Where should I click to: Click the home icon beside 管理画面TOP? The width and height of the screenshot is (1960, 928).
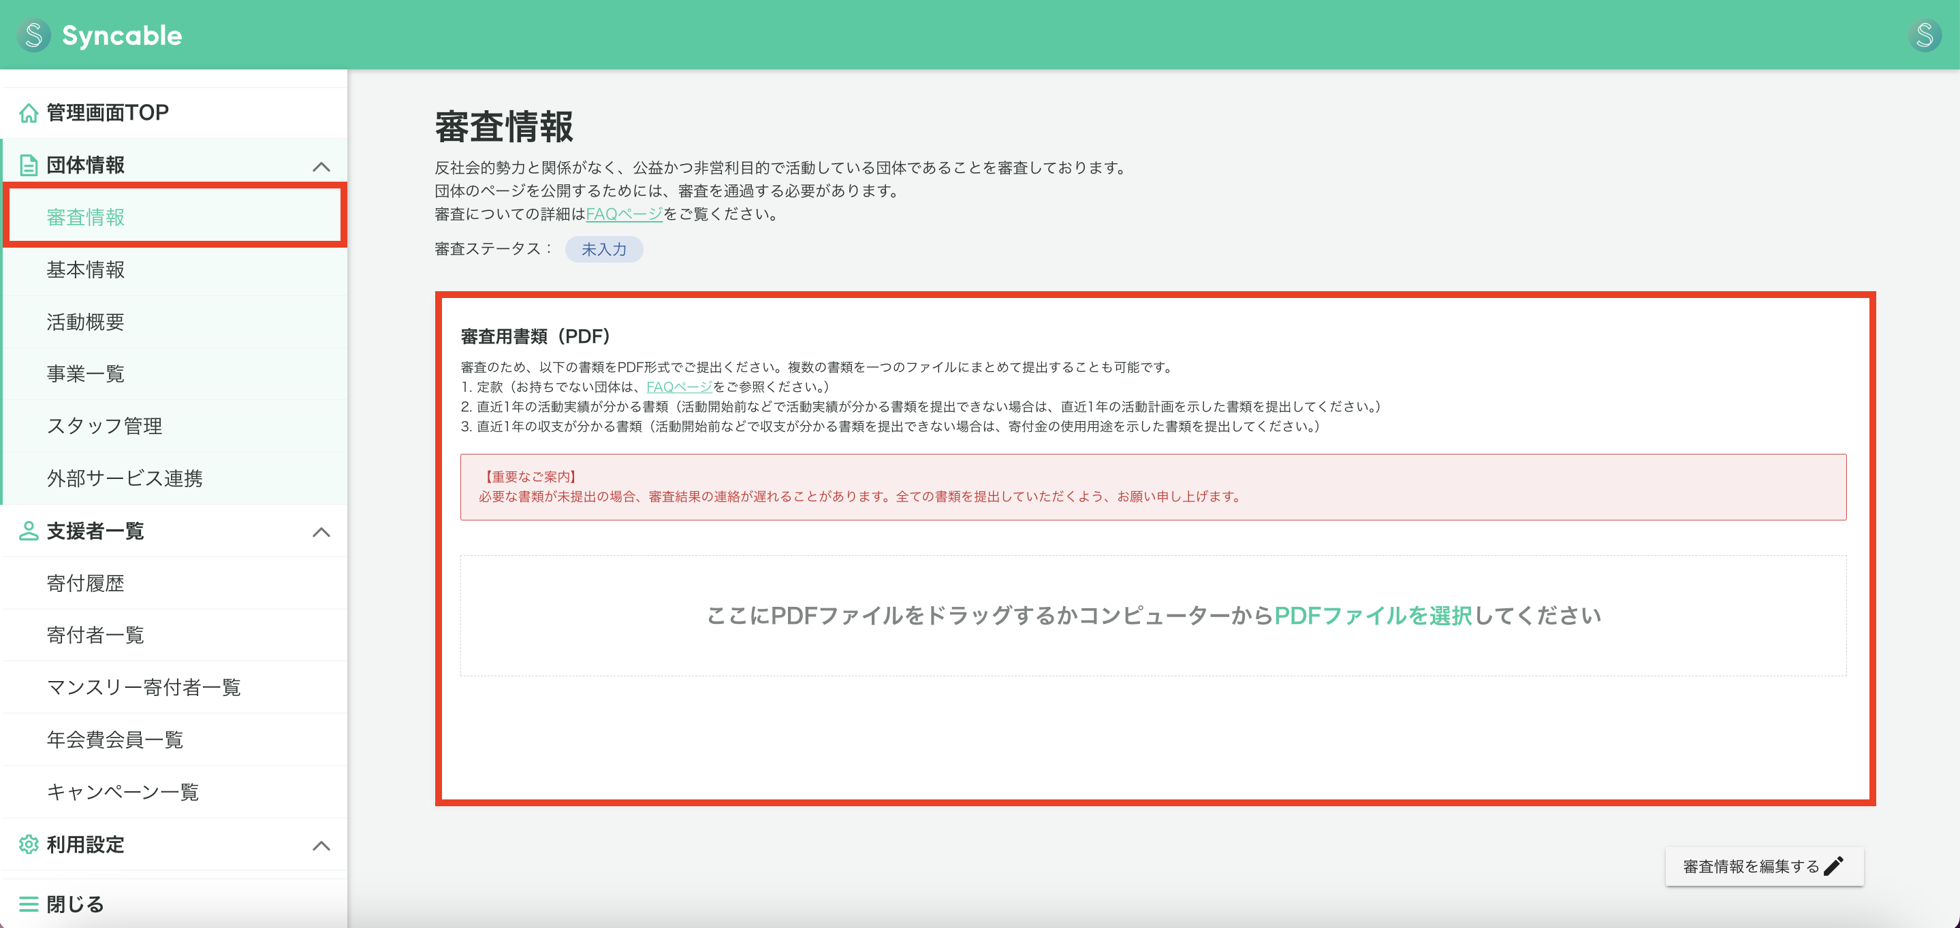tap(29, 112)
